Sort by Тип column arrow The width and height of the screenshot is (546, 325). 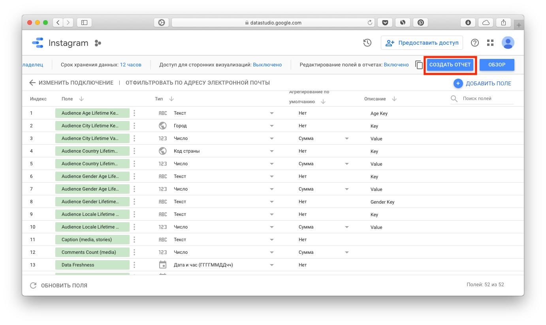click(x=171, y=99)
